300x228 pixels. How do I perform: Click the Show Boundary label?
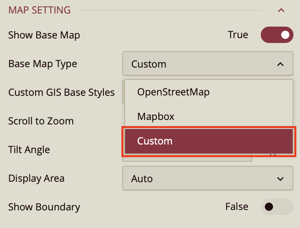44,207
